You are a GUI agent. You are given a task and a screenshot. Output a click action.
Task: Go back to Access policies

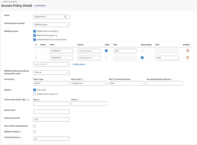pyautogui.click(x=9, y=2)
